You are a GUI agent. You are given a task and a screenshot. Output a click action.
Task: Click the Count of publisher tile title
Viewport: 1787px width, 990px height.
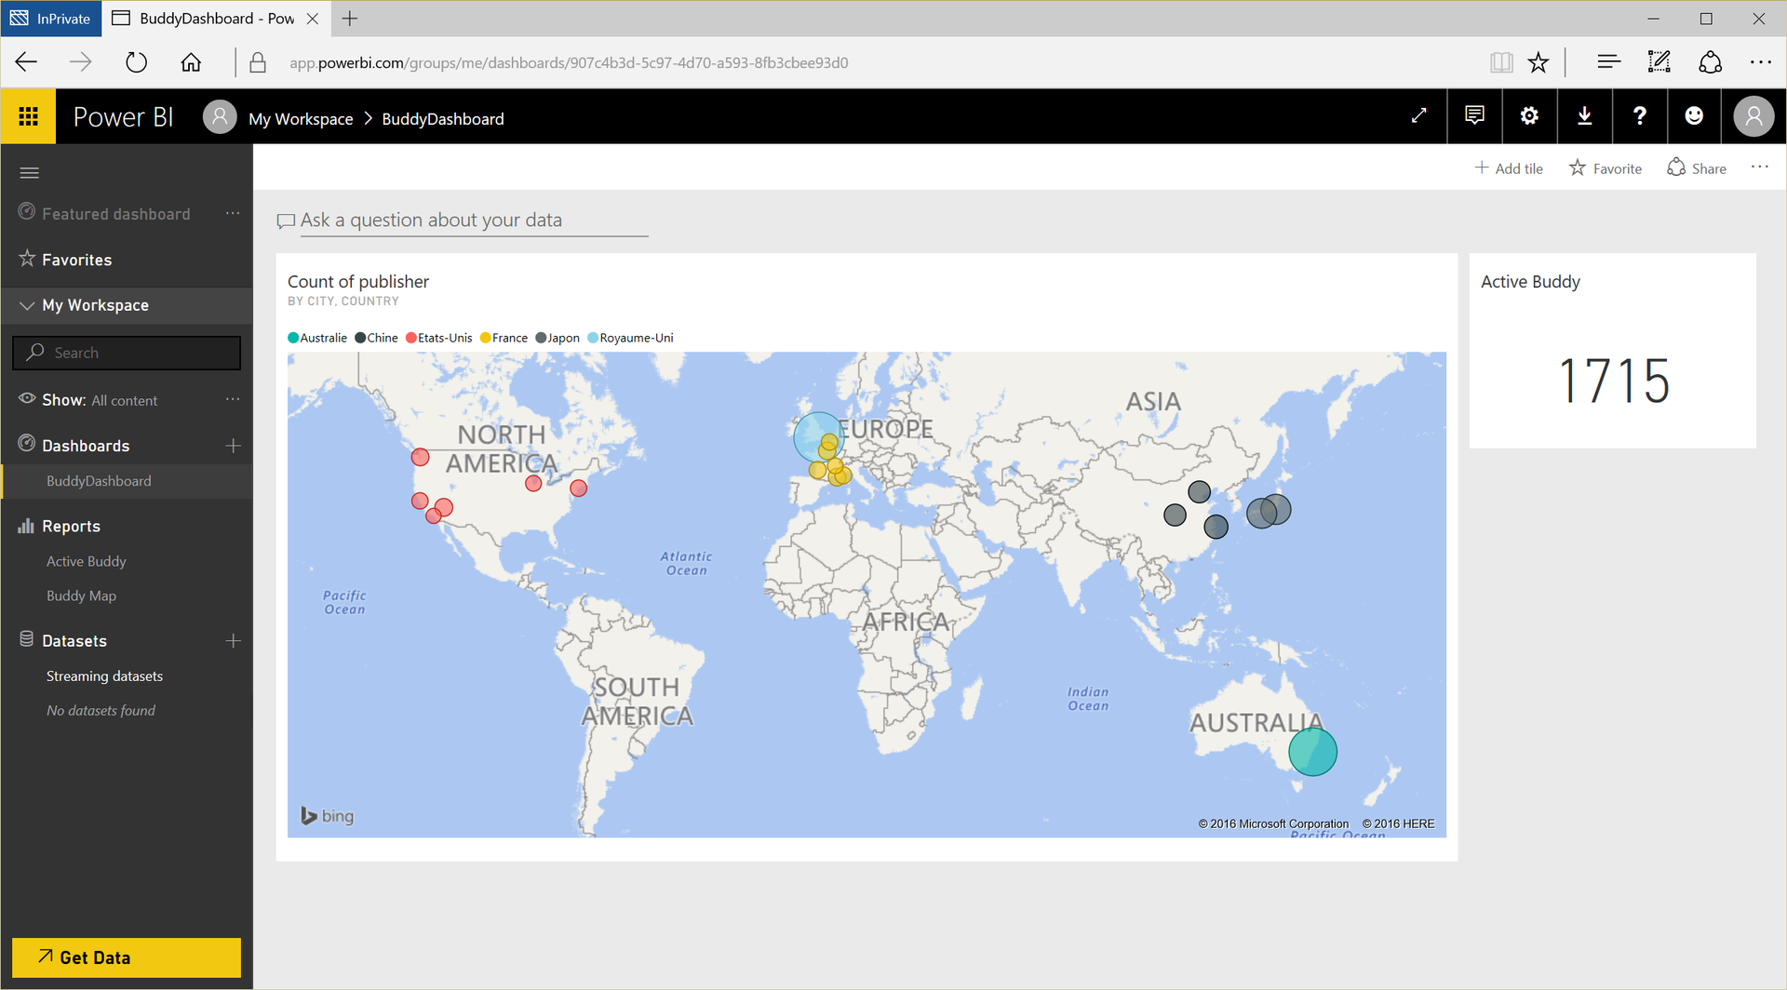pos(358,281)
